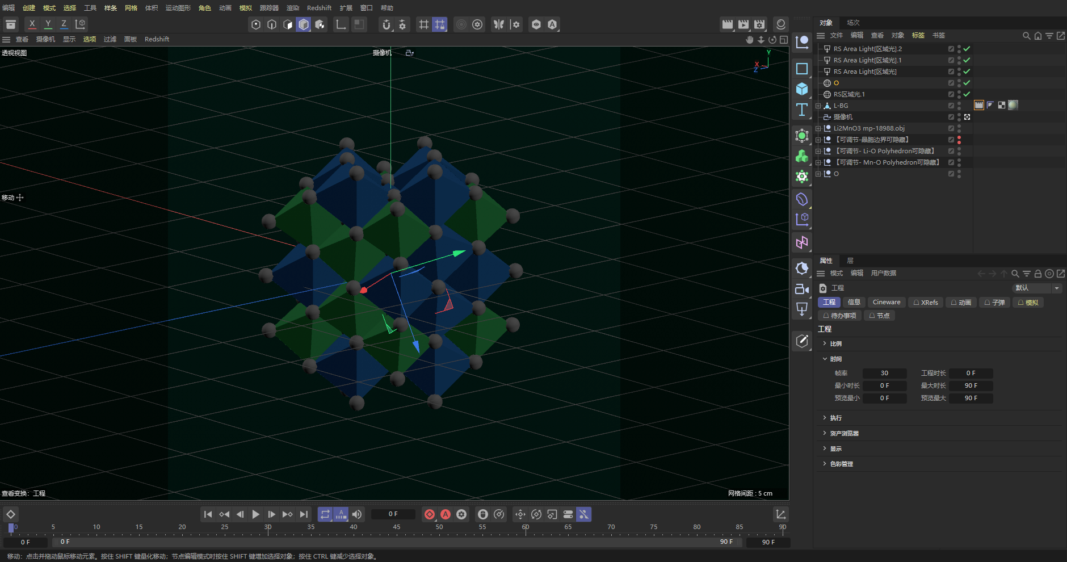Click the coordinate system icon beside Z
This screenshot has width=1067, height=562.
pyautogui.click(x=80, y=24)
